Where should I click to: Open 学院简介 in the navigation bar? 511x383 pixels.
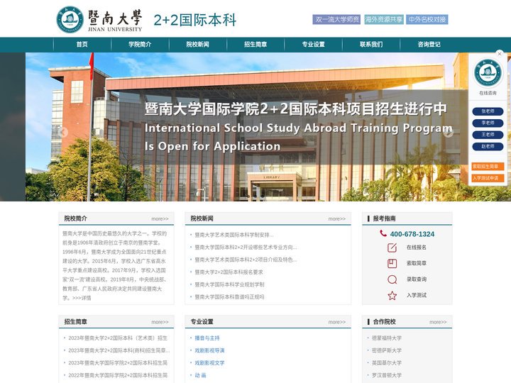(140, 45)
